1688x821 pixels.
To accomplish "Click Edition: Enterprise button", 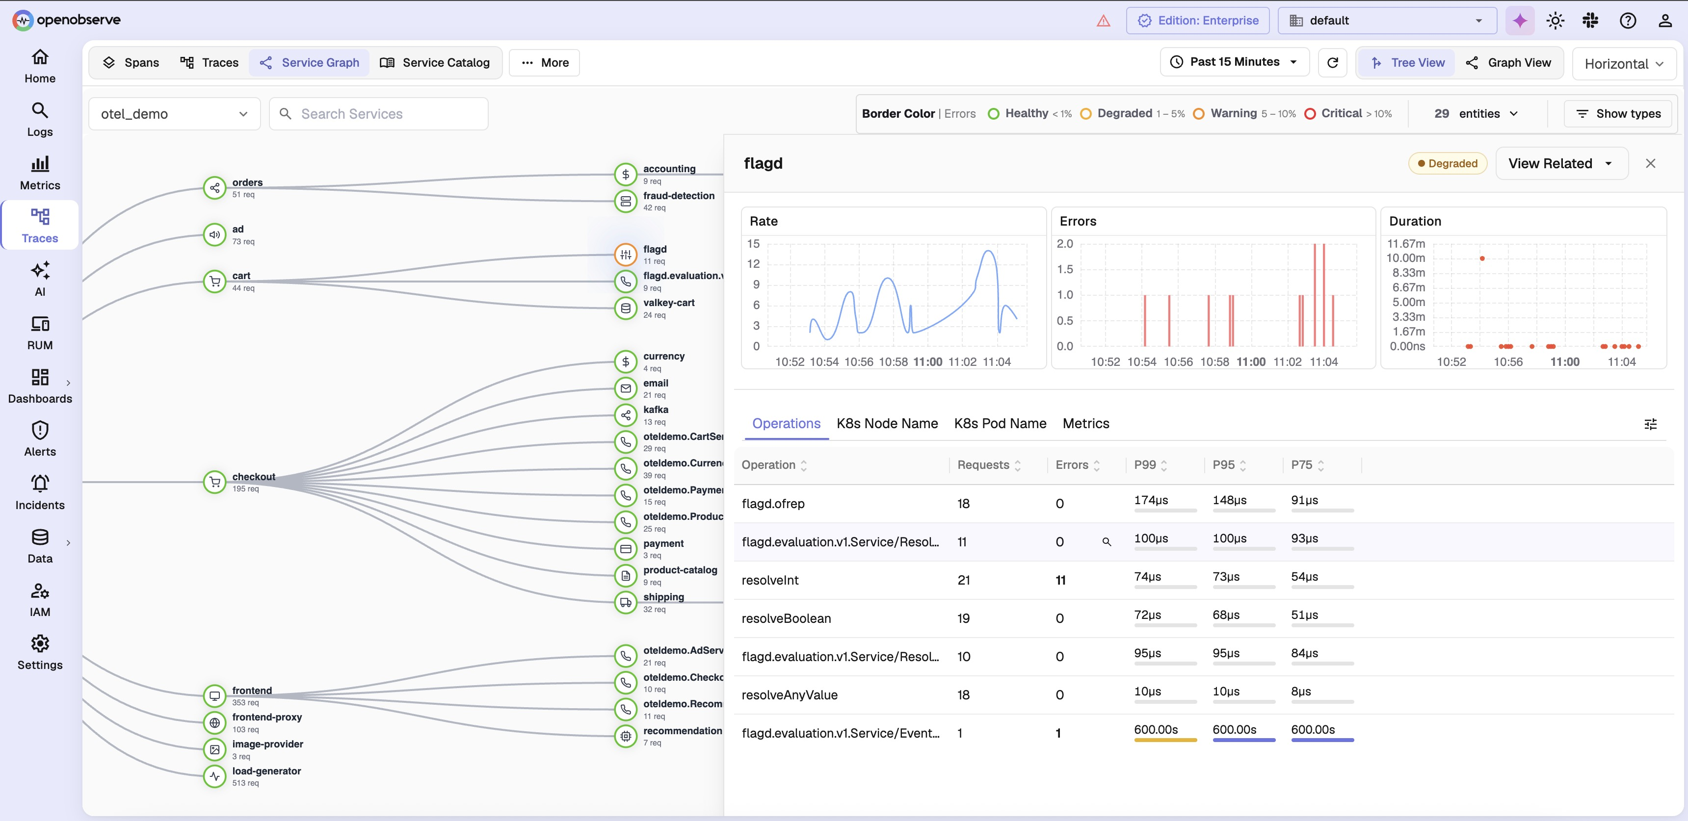I will point(1198,21).
